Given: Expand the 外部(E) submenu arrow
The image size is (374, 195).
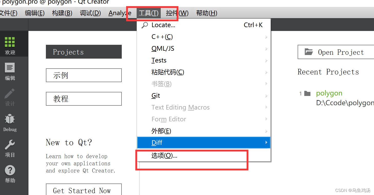Looking at the screenshot, I should click(x=266, y=131).
